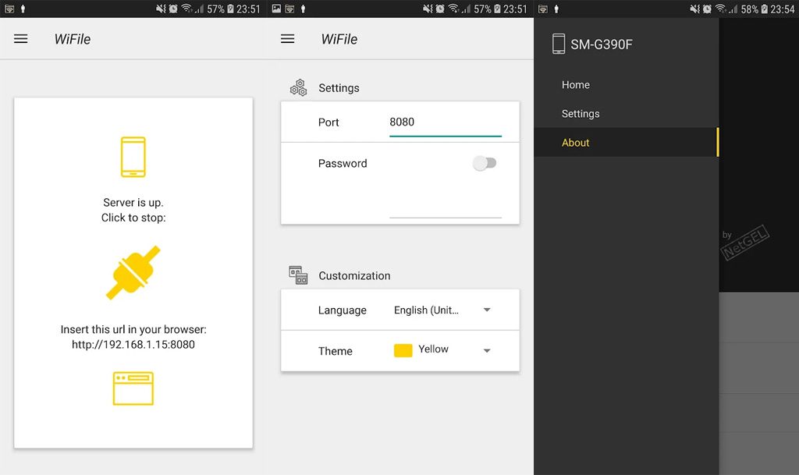
Task: Tap the phone icon beside SM-G390F
Action: point(559,44)
